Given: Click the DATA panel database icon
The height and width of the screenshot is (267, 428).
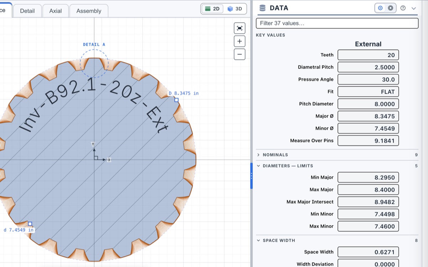Looking at the screenshot, I should point(263,8).
